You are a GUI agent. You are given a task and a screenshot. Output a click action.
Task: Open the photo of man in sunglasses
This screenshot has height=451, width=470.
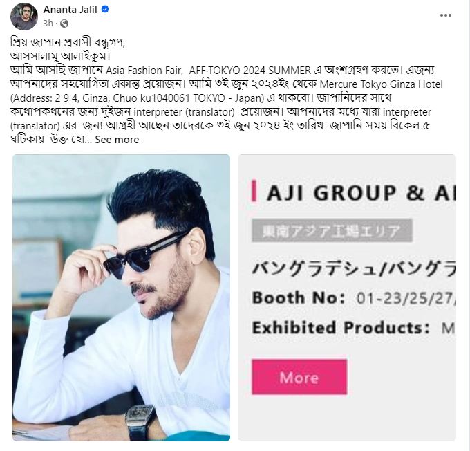tap(121, 297)
